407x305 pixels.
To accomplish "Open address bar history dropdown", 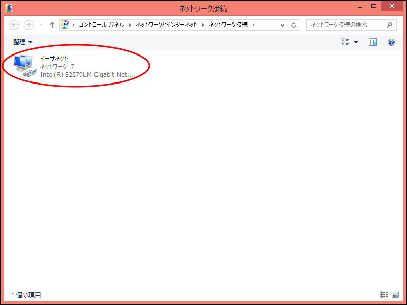I will click(x=283, y=25).
